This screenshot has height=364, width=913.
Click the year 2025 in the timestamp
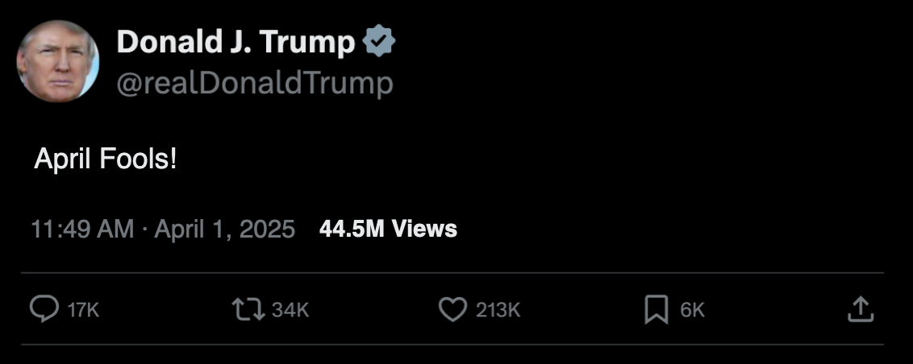point(269,230)
